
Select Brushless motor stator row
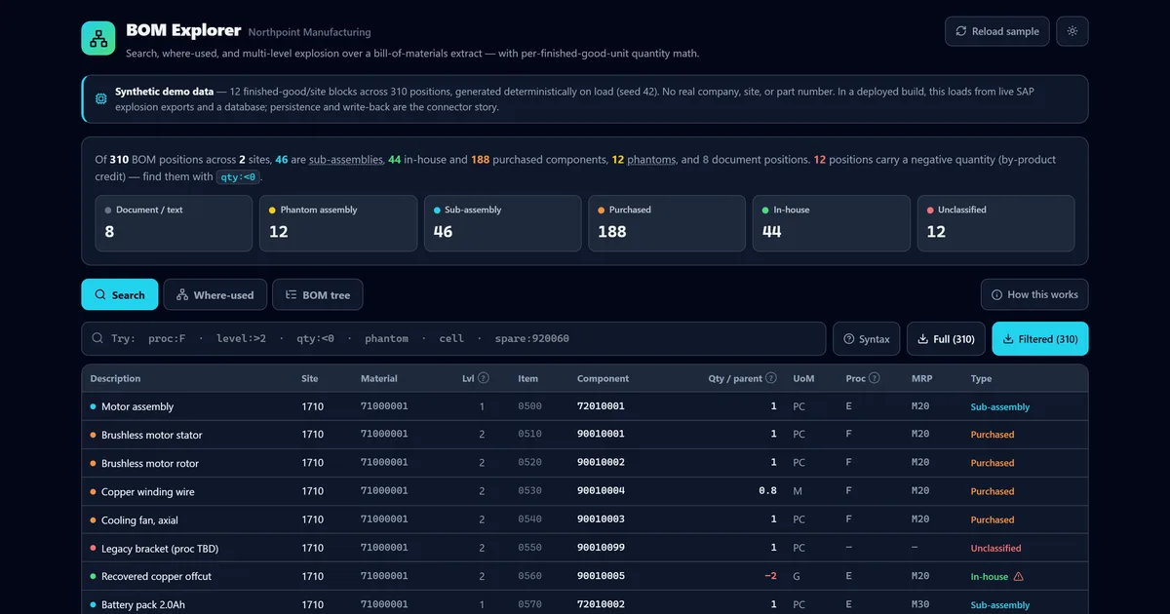click(584, 435)
